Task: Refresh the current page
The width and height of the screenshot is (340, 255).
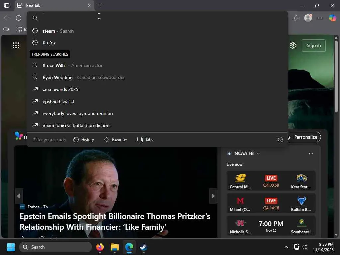Action: pos(19,18)
